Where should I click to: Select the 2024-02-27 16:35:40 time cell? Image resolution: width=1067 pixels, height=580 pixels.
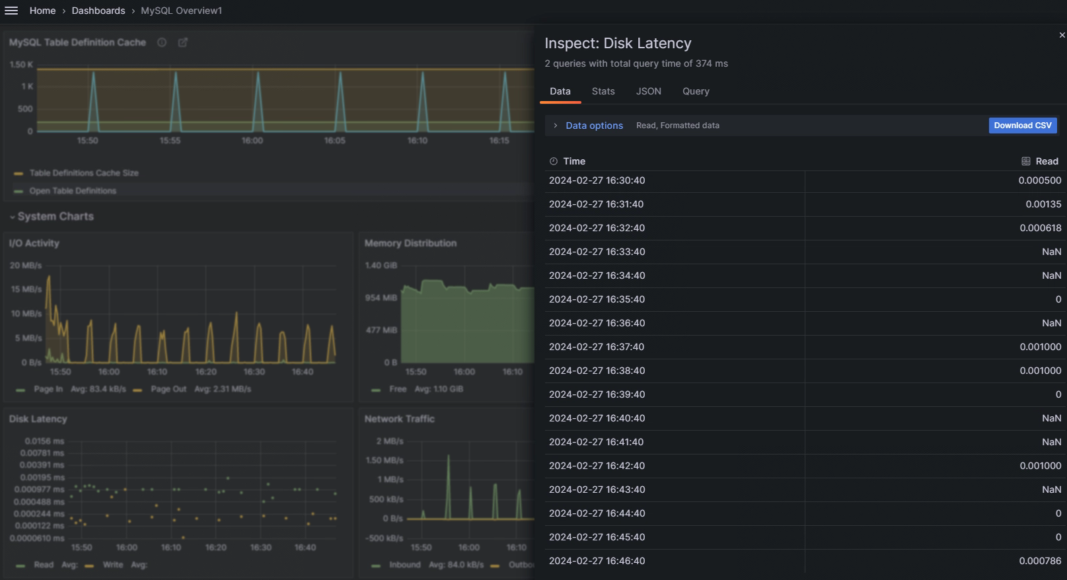[675, 299]
